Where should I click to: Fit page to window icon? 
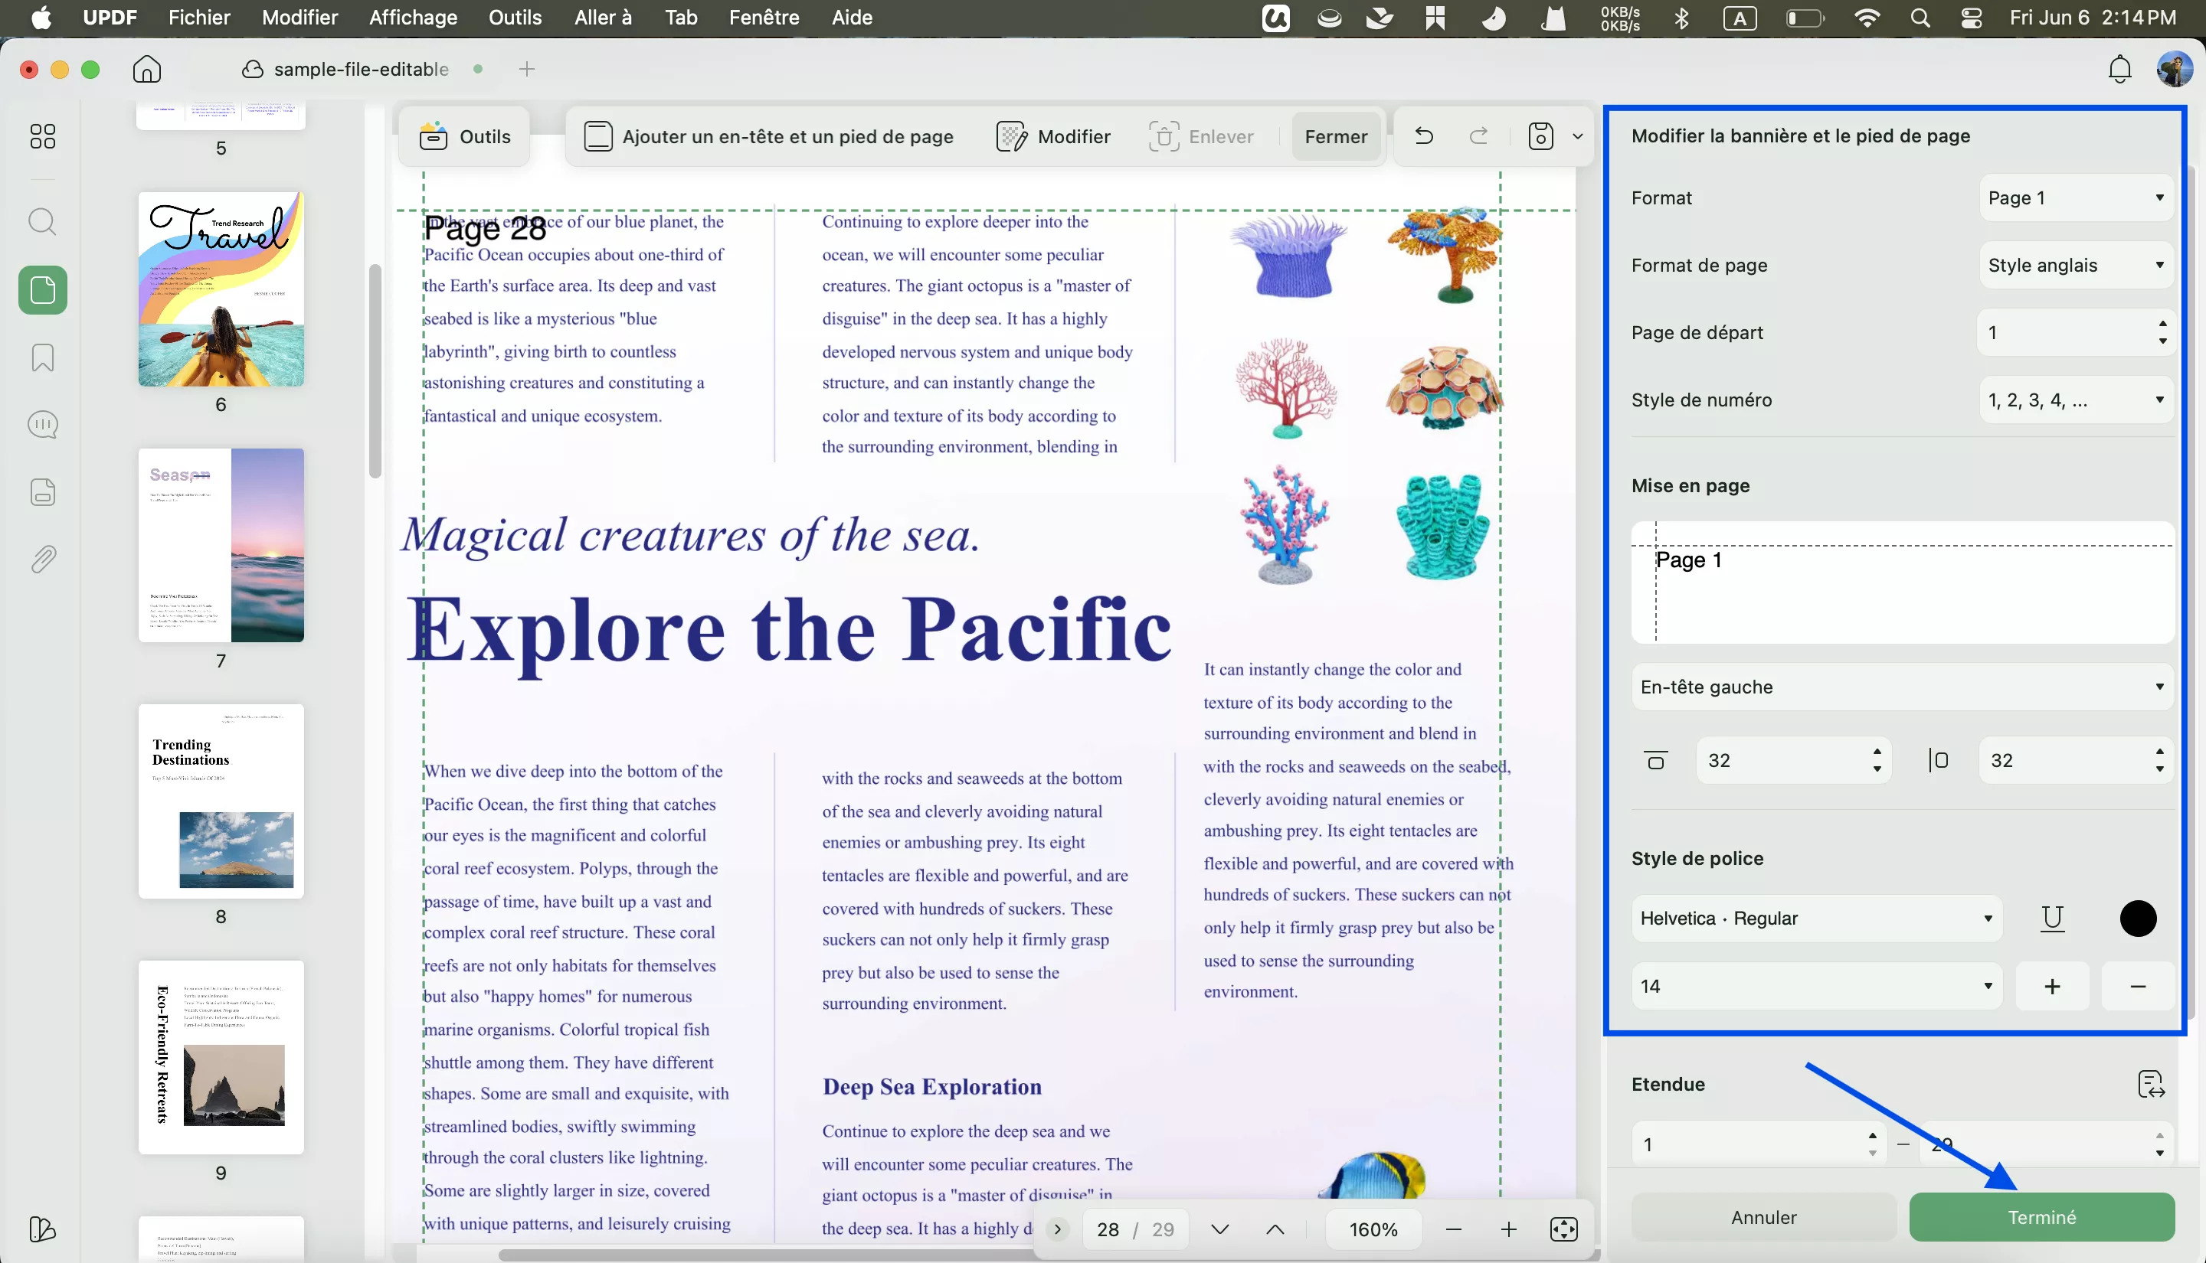pyautogui.click(x=1564, y=1229)
